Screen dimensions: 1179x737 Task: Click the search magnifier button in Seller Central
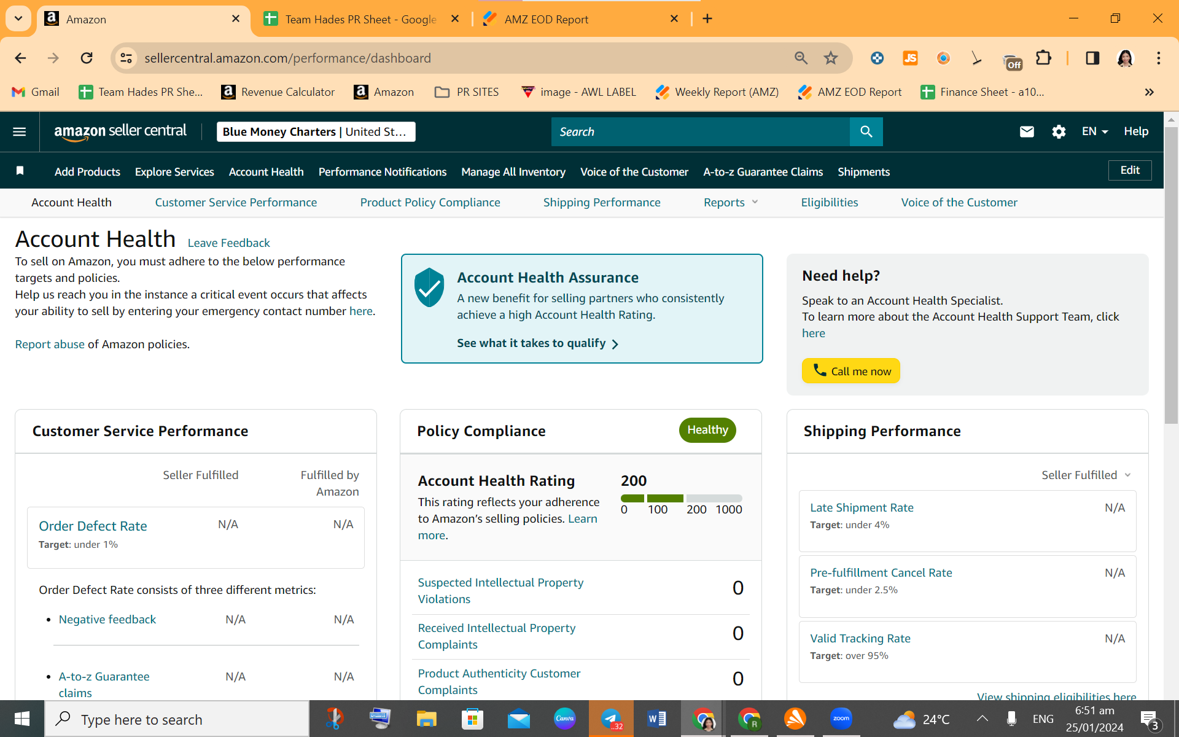[x=866, y=131]
